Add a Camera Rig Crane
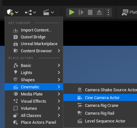This screenshot has width=137, height=128. click(x=100, y=105)
